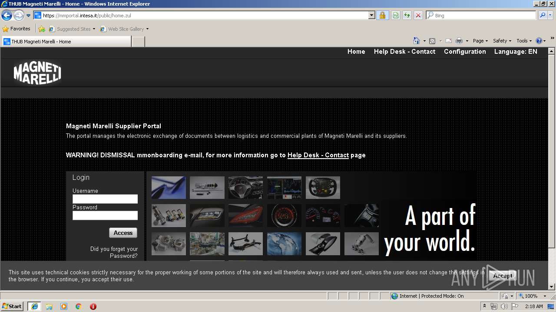Show hidden tray icons arrow
Viewport: 556px width, 312px height.
485,306
